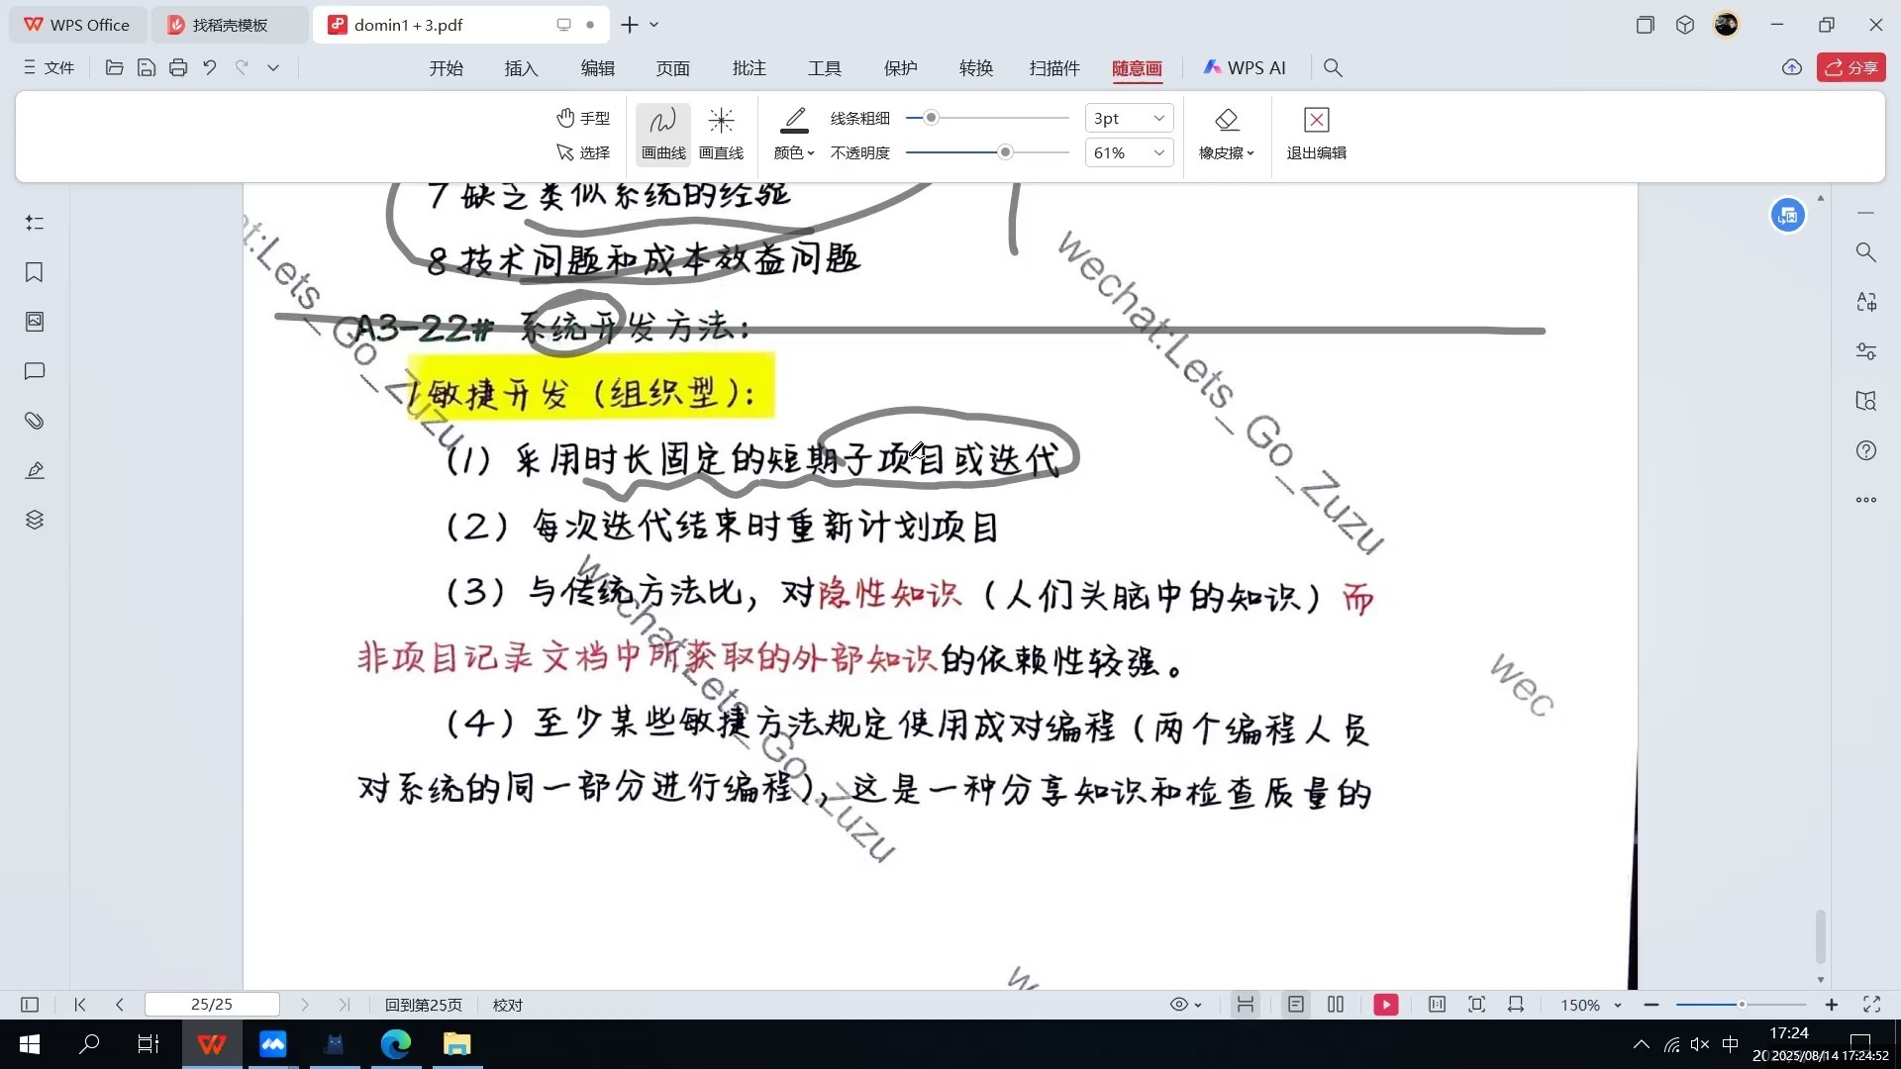Open the WPS AI assistant

point(1245,67)
